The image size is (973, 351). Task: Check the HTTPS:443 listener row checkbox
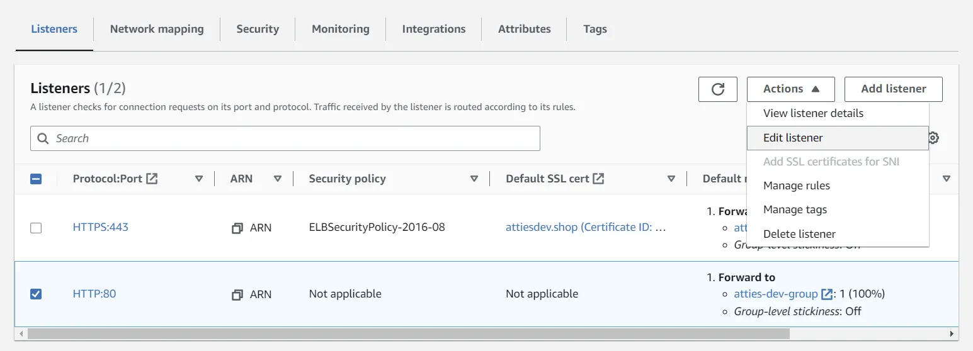click(36, 228)
